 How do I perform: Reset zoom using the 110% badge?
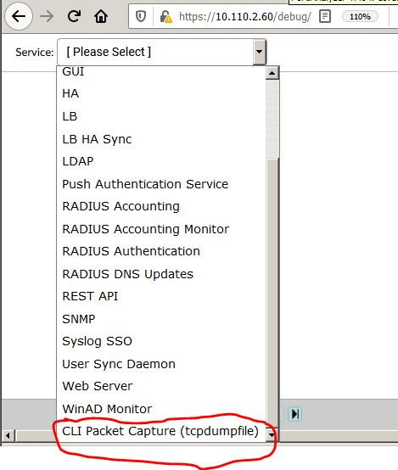pyautogui.click(x=360, y=16)
